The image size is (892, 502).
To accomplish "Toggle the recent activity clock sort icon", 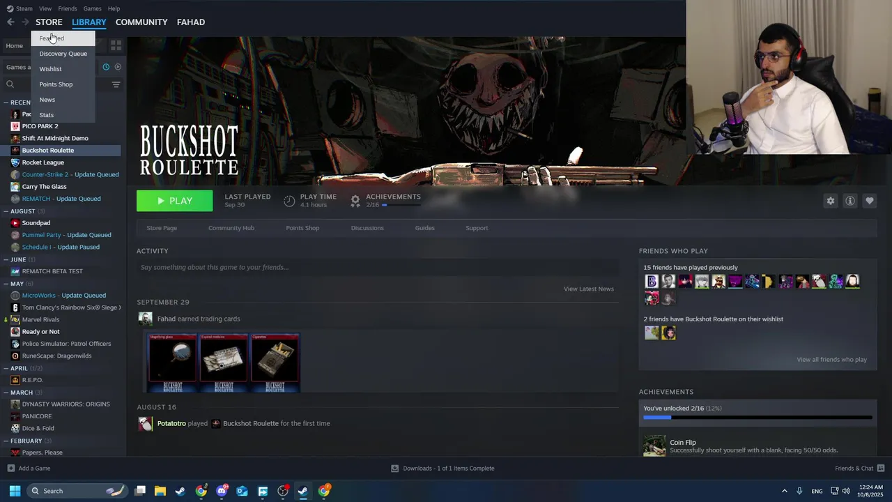I will (106, 67).
